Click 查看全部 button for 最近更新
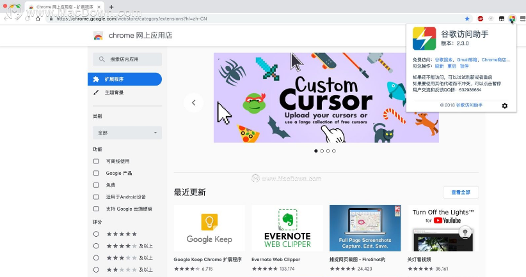 point(461,192)
